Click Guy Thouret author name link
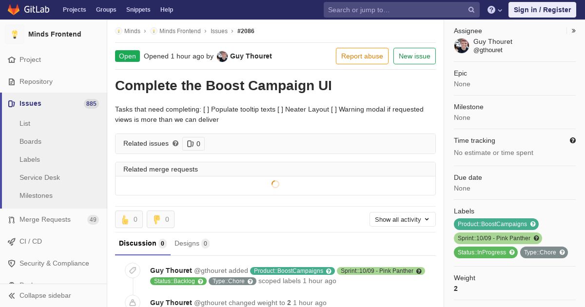Screen dimensions: 585x307 (251, 56)
